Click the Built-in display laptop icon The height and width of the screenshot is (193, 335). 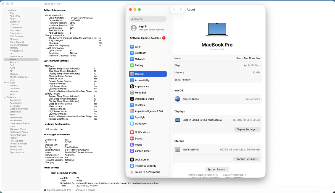178,120
